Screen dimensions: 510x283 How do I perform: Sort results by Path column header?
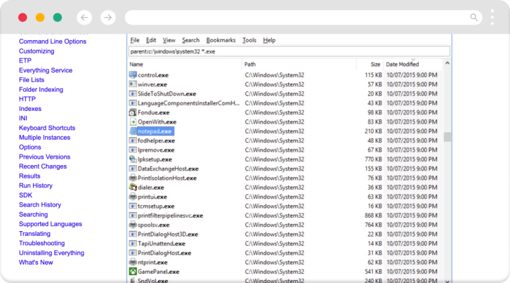pyautogui.click(x=299, y=64)
